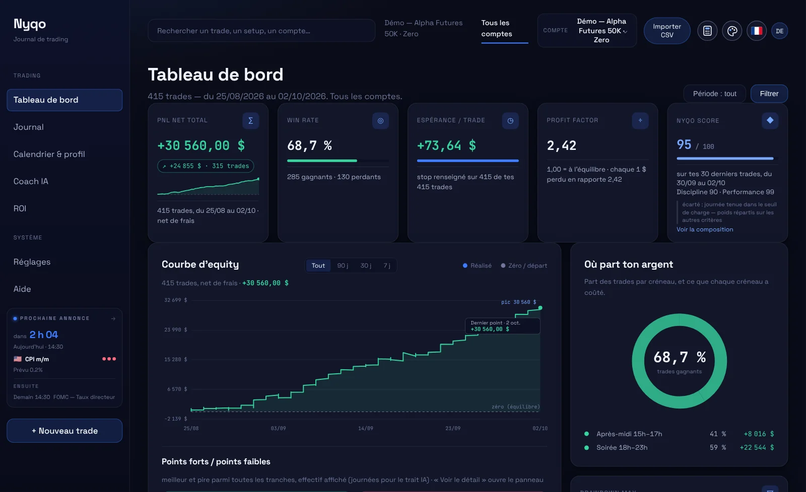Click the US flag next to CPI m/m

(x=18, y=359)
